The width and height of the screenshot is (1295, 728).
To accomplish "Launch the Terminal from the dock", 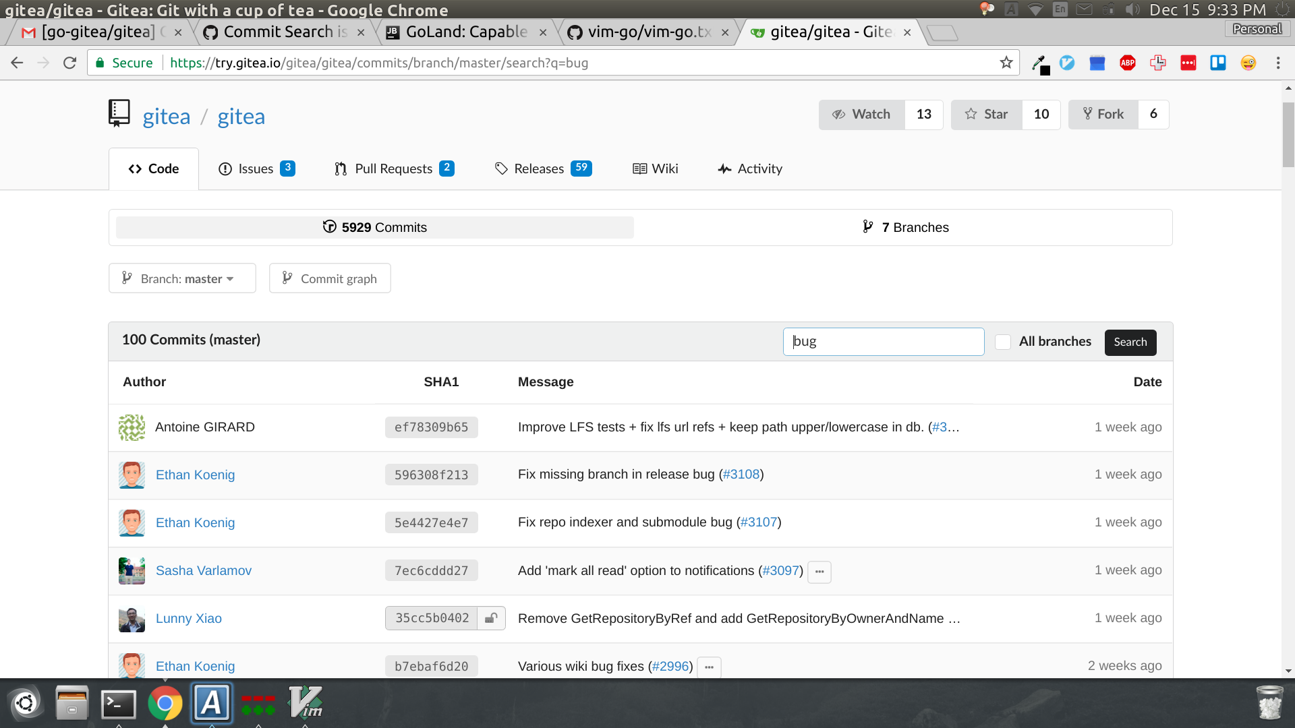I will 119,704.
